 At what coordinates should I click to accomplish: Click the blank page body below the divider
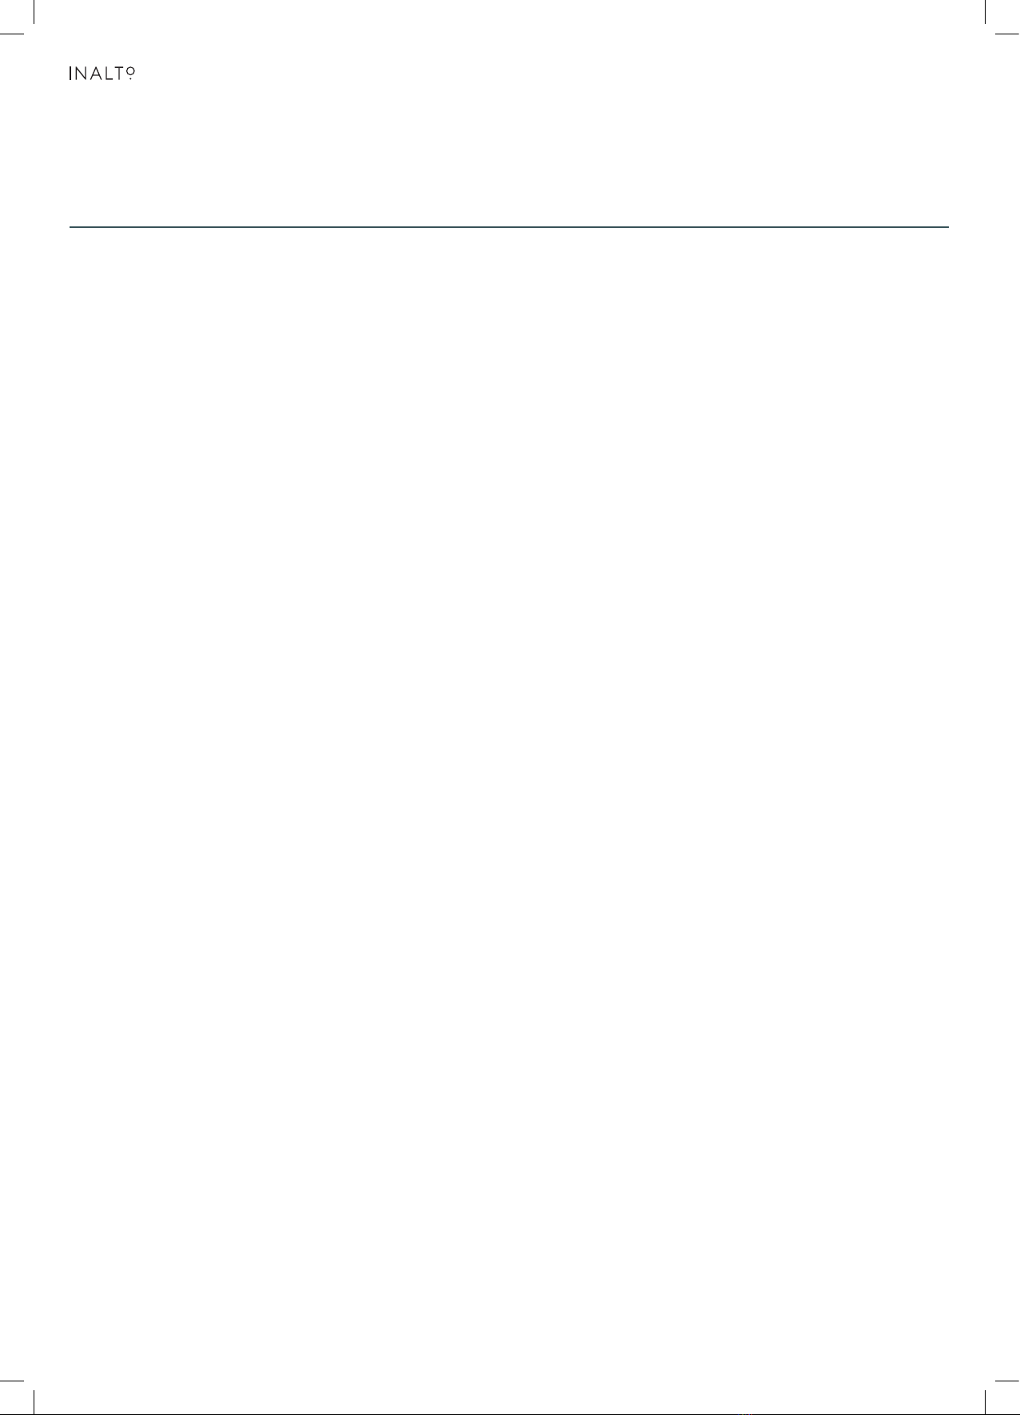coord(508,800)
